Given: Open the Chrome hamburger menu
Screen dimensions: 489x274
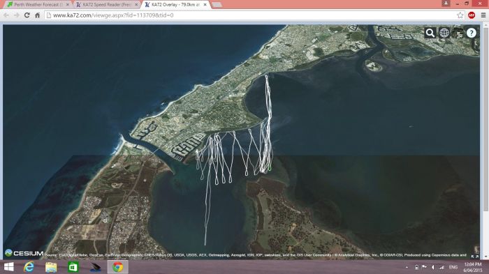Looking at the screenshot, I should [483, 15].
